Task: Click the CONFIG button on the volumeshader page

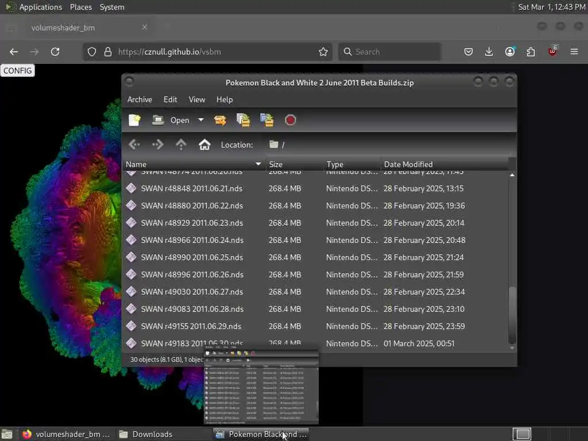Action: [18, 71]
